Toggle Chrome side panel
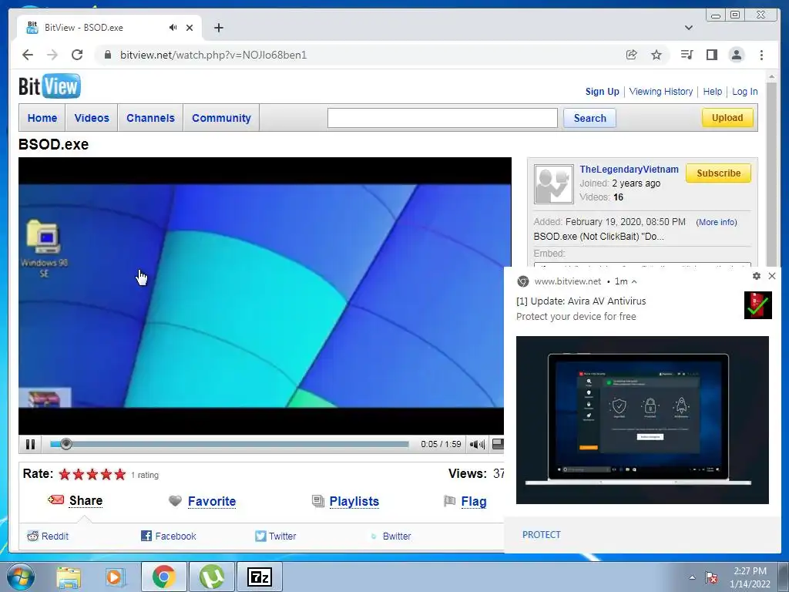 (711, 55)
